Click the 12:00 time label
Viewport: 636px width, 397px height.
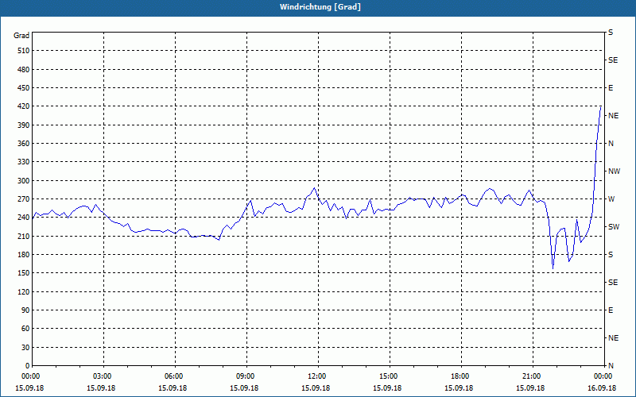316,376
